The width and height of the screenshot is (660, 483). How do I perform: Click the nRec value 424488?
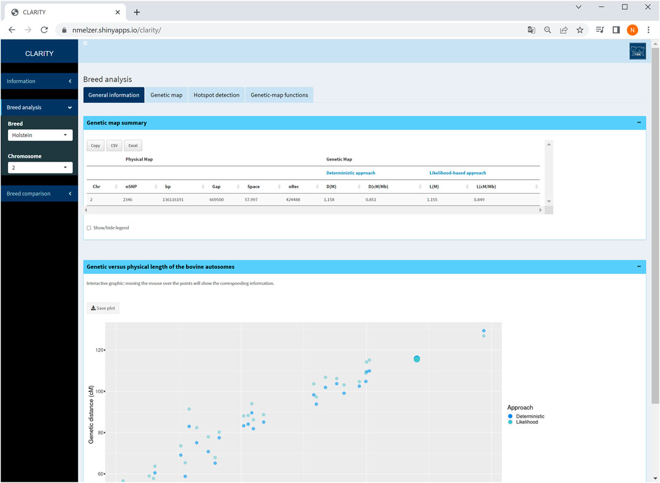point(293,200)
